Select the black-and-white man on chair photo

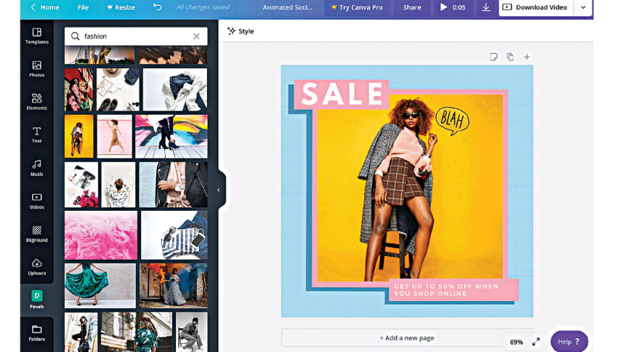coord(192,332)
